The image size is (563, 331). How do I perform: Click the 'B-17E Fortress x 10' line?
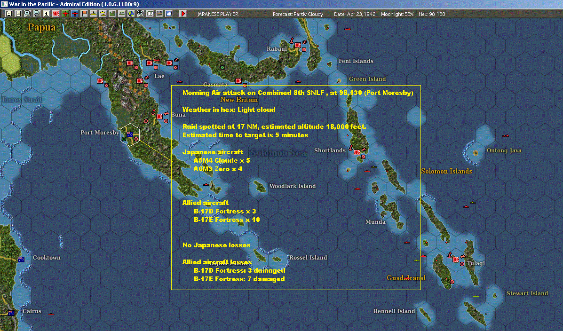[227, 220]
